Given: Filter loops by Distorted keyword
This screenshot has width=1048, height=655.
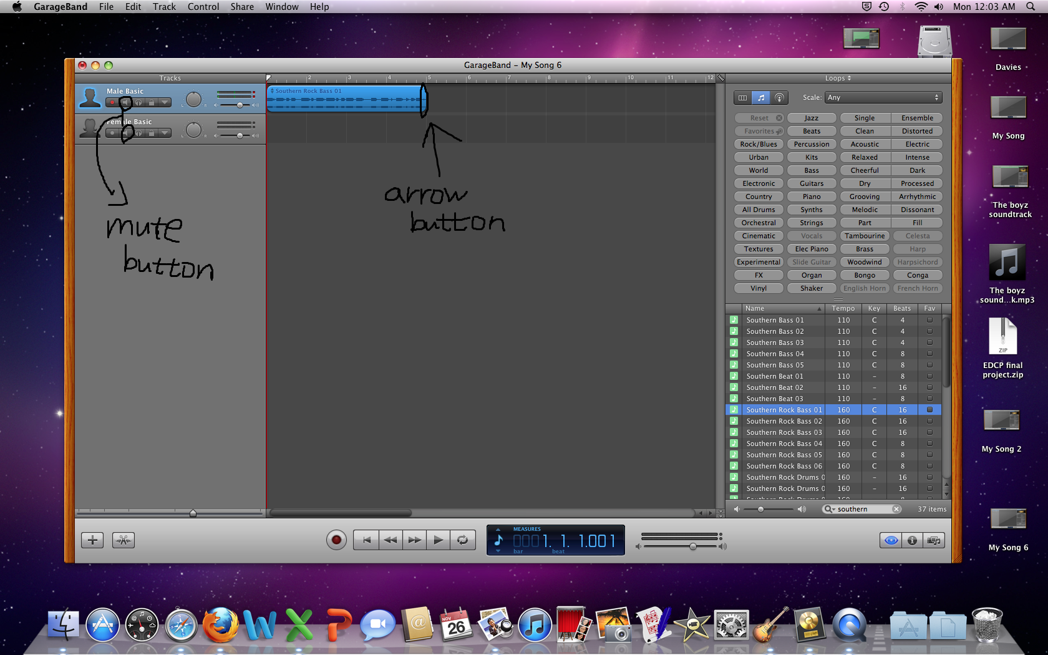Looking at the screenshot, I should coord(917,131).
